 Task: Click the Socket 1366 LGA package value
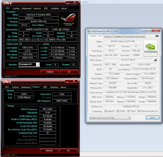(x=39, y=22)
